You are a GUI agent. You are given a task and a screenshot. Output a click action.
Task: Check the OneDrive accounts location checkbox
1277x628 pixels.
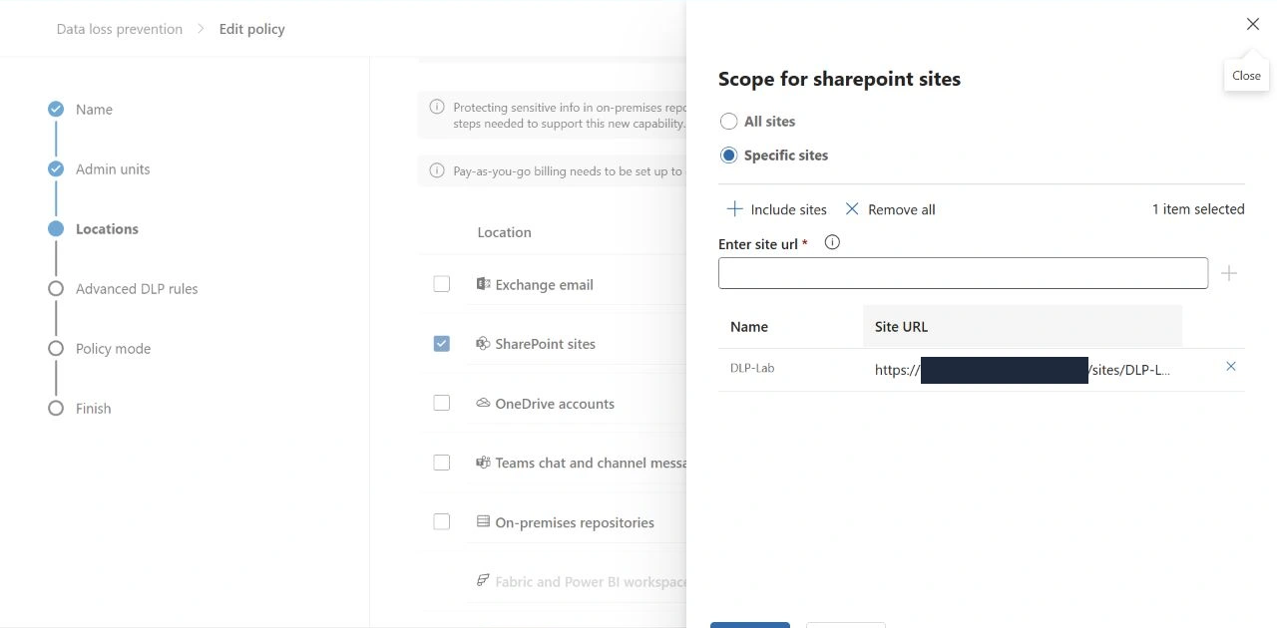click(x=442, y=404)
